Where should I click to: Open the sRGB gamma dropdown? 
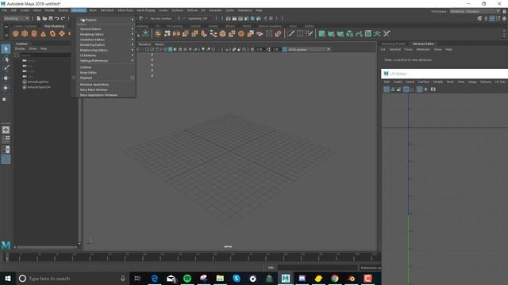coord(309,49)
